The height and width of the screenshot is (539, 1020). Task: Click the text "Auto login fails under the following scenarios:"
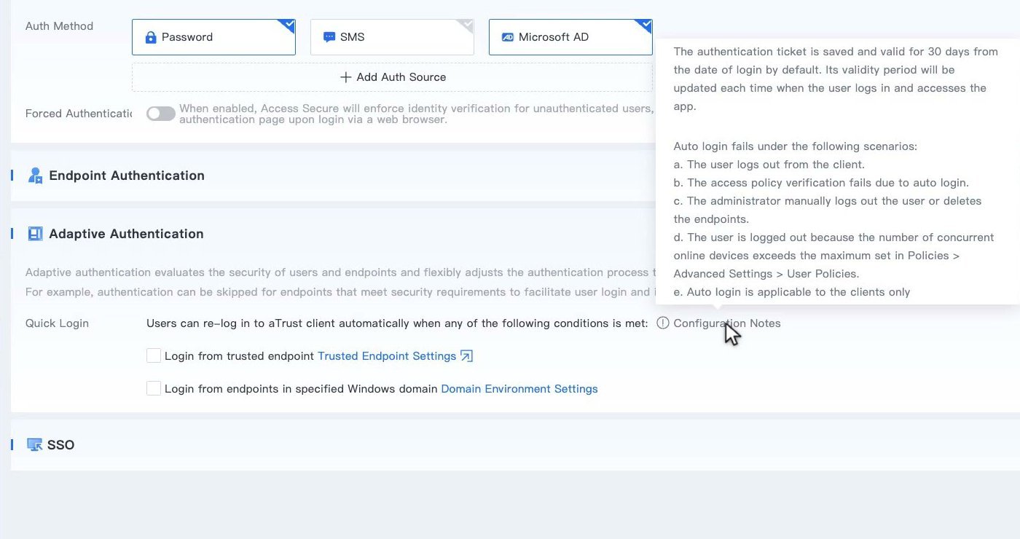(x=796, y=146)
